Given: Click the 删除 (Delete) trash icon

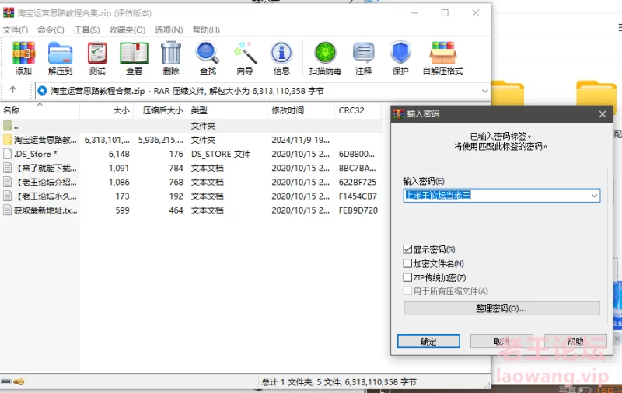Looking at the screenshot, I should coord(171,54).
